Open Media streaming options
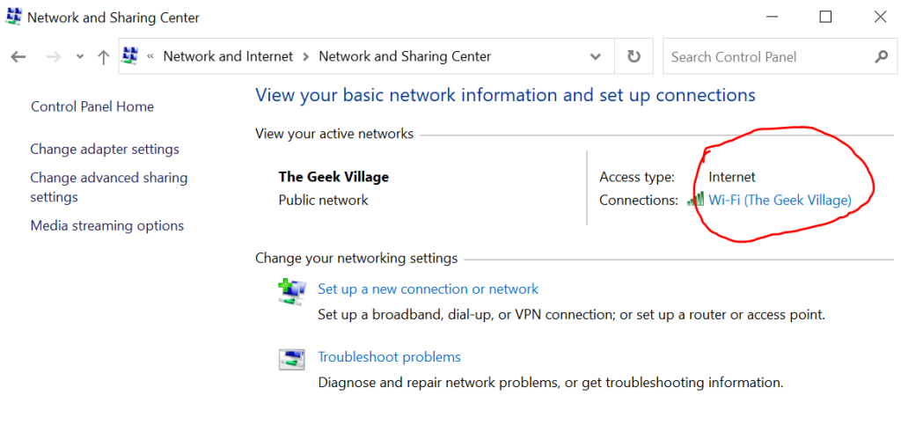 pos(107,225)
